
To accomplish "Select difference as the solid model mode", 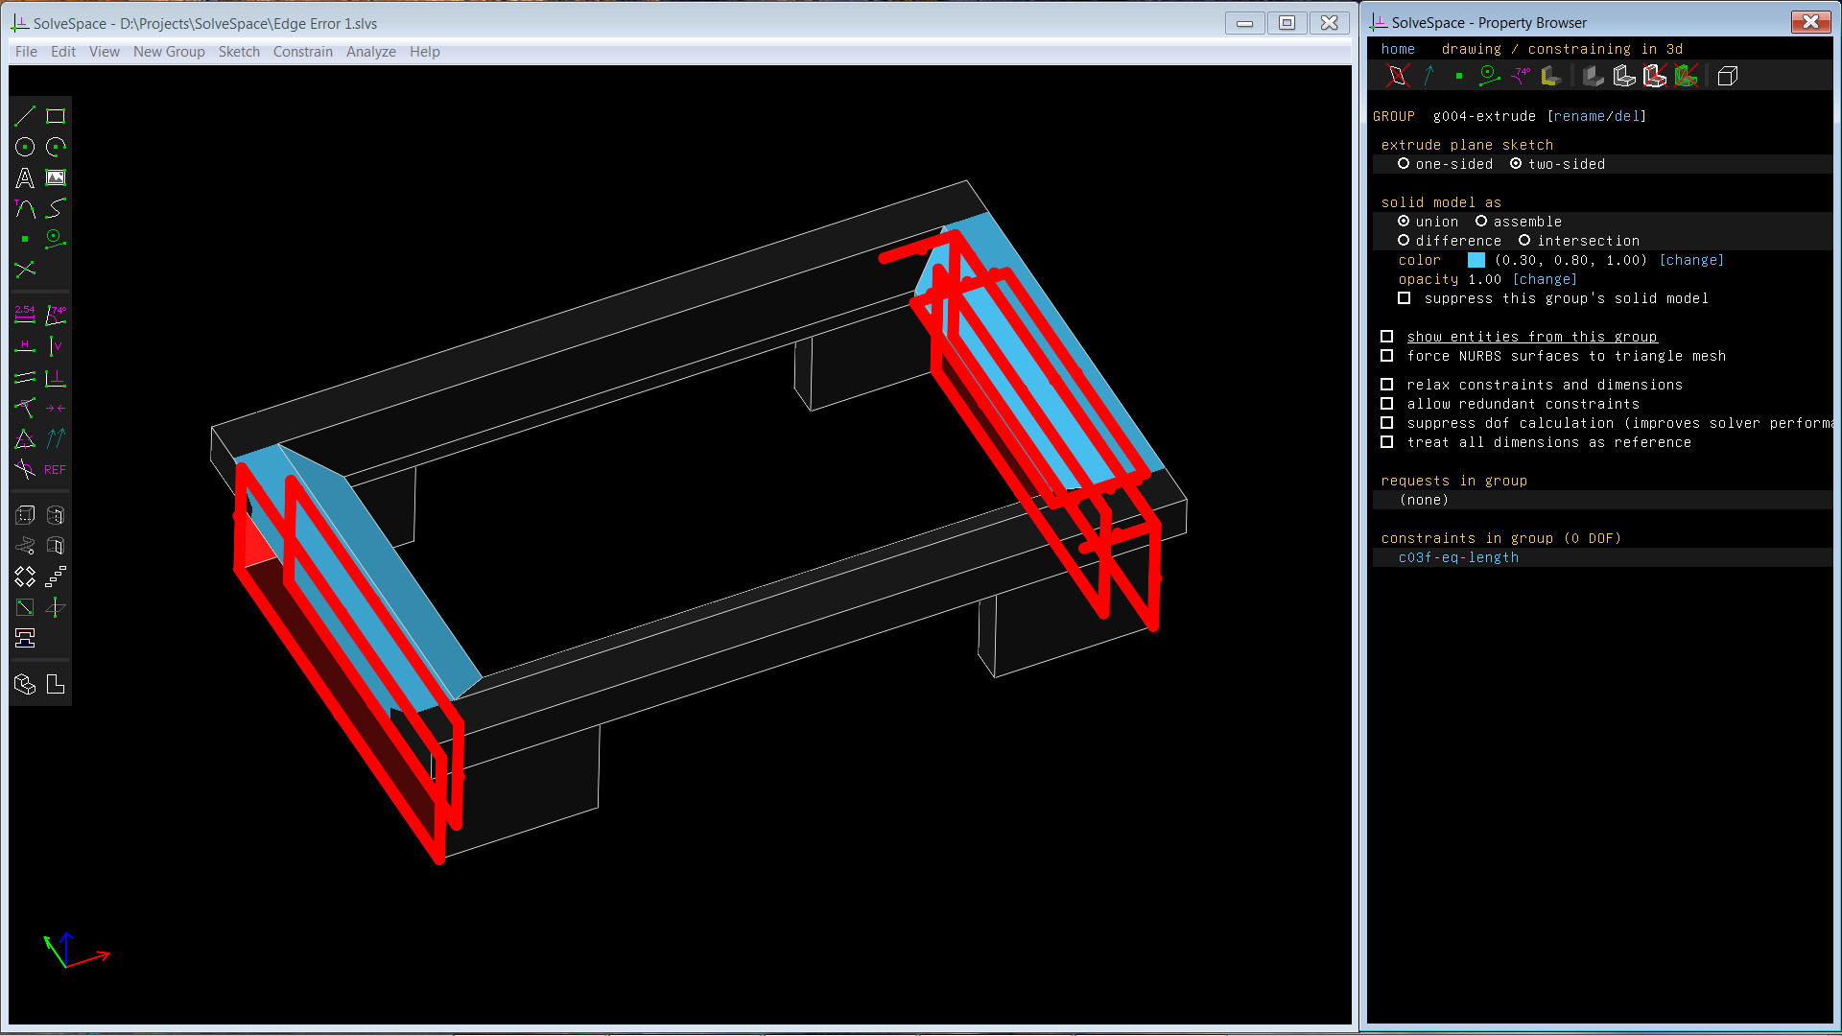I will point(1405,241).
